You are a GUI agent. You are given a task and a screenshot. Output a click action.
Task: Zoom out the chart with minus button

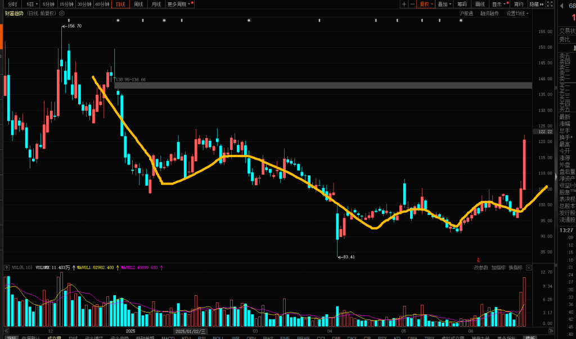click(412, 4)
